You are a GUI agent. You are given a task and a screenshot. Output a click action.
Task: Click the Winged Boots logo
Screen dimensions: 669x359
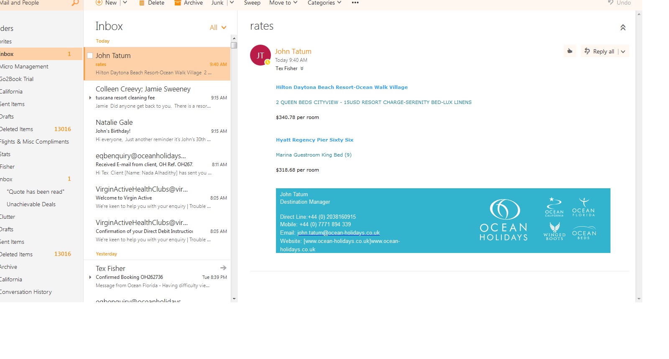coord(554,231)
